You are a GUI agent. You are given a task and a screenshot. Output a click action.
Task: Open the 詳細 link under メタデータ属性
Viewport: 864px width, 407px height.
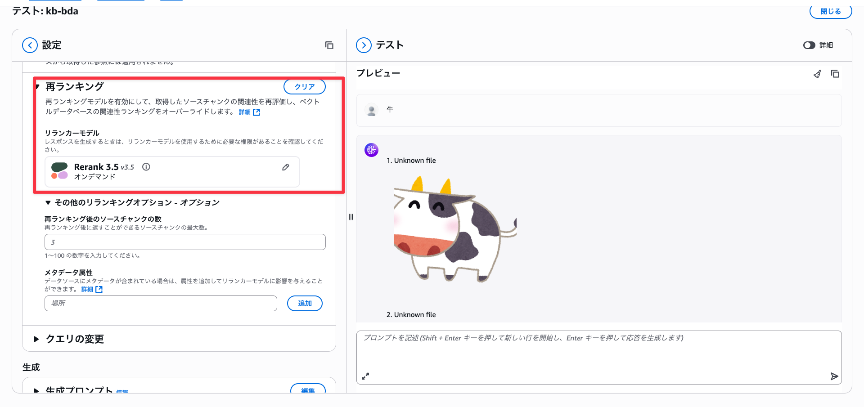[x=92, y=289]
